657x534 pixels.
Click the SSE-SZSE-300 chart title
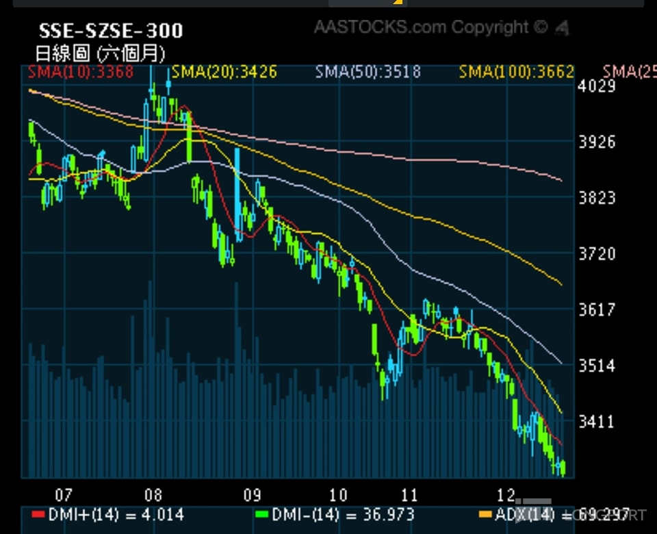pos(111,31)
